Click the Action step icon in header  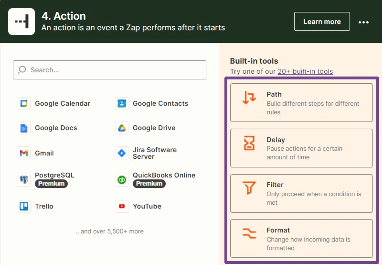click(21, 22)
